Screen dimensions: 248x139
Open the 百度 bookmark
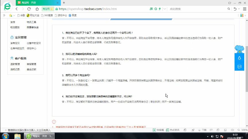pos(73,15)
